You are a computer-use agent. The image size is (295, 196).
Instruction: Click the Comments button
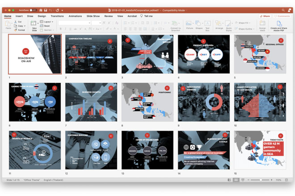click(x=282, y=16)
